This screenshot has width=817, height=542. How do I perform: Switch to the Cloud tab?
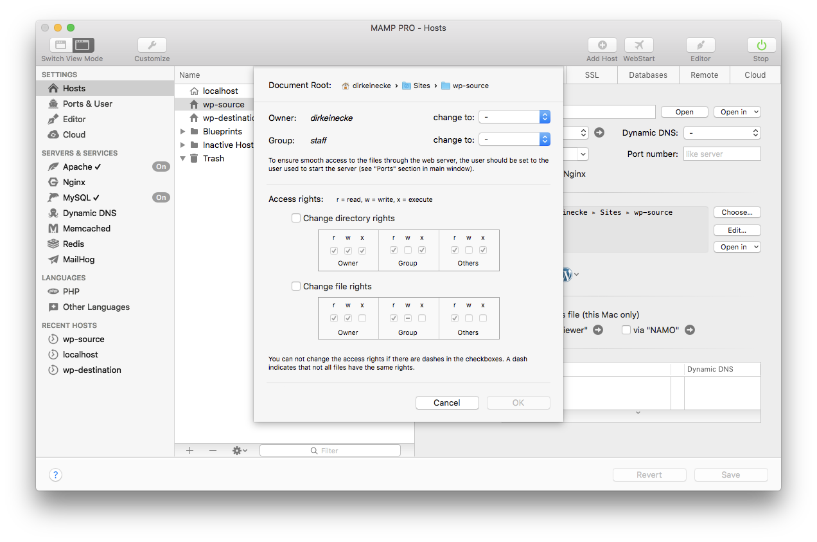point(755,75)
